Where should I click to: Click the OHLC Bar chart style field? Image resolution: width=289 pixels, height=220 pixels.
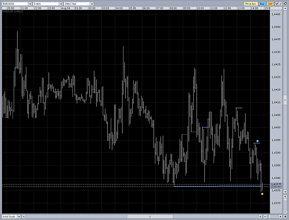coord(77,4)
